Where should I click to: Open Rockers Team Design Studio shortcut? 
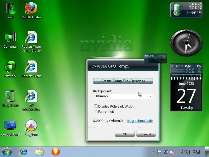click(x=31, y=41)
